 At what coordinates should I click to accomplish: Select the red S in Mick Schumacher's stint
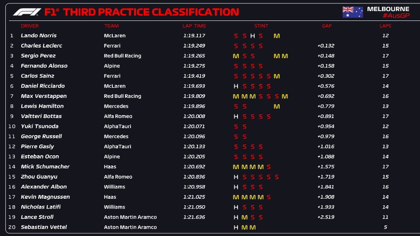tap(269, 167)
